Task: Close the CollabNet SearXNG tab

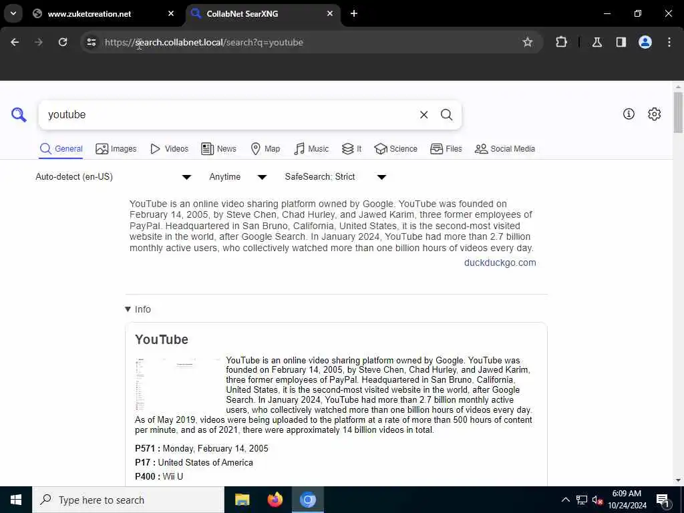Action: tap(330, 13)
